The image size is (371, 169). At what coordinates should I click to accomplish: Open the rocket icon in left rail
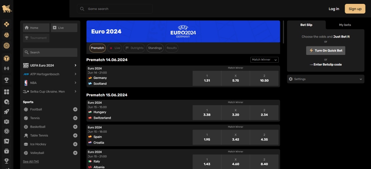[x=7, y=112]
